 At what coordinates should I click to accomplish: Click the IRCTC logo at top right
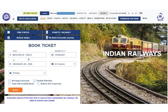pos(160,17)
